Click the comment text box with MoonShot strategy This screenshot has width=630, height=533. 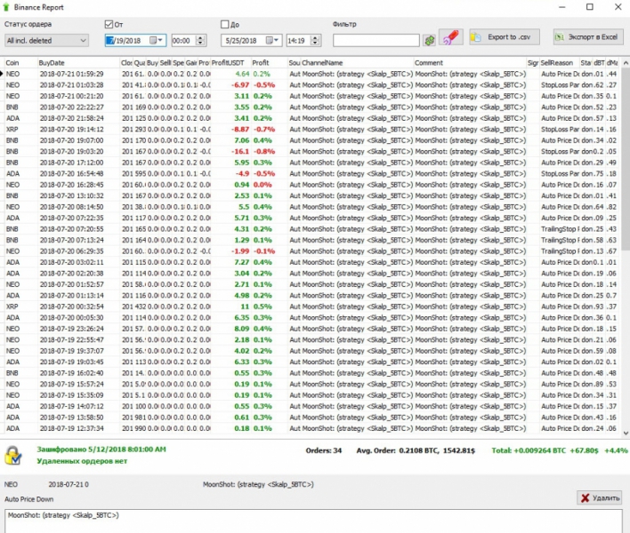pos(314,521)
